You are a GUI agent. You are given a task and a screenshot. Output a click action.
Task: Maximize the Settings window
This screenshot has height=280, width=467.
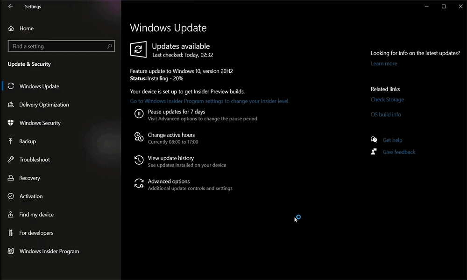(444, 6)
